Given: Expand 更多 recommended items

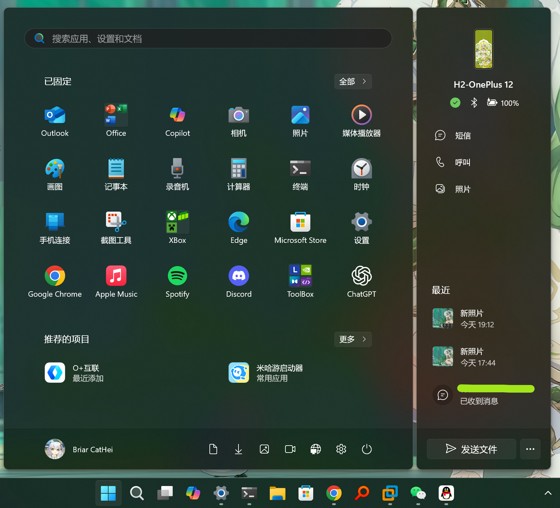Looking at the screenshot, I should pos(353,339).
